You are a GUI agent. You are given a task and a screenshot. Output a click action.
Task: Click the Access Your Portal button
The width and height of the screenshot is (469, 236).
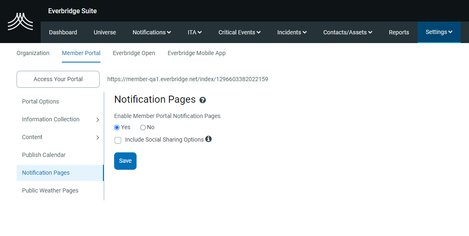pos(58,79)
